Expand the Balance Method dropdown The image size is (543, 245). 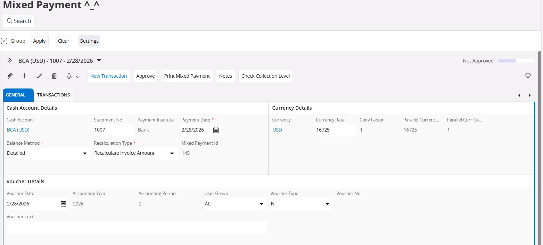(x=84, y=153)
